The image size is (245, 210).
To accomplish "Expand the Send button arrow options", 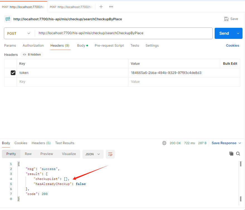I will click(238, 33).
